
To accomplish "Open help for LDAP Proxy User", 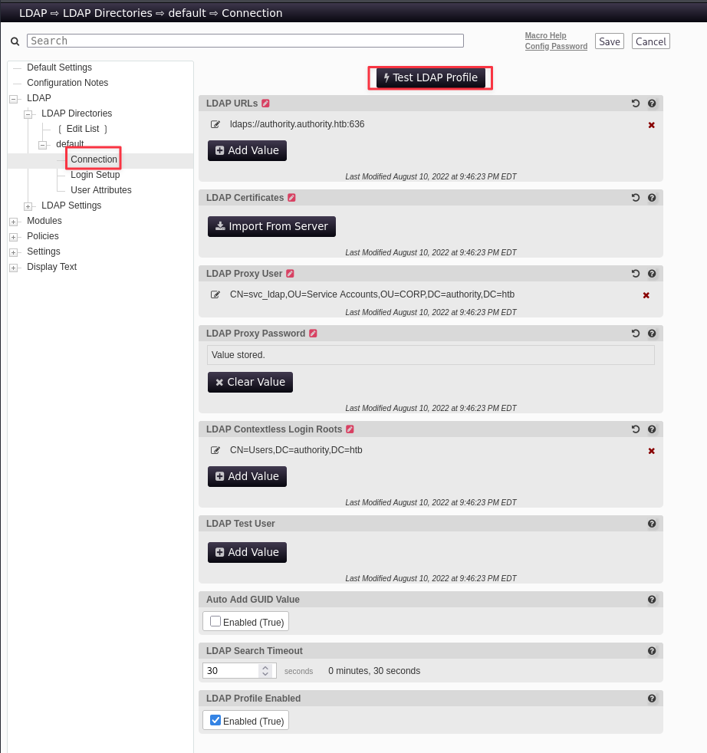I will (652, 273).
